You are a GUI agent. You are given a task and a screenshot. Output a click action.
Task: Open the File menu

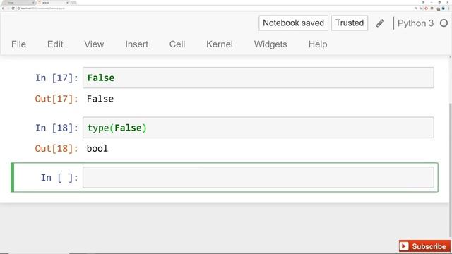(19, 44)
